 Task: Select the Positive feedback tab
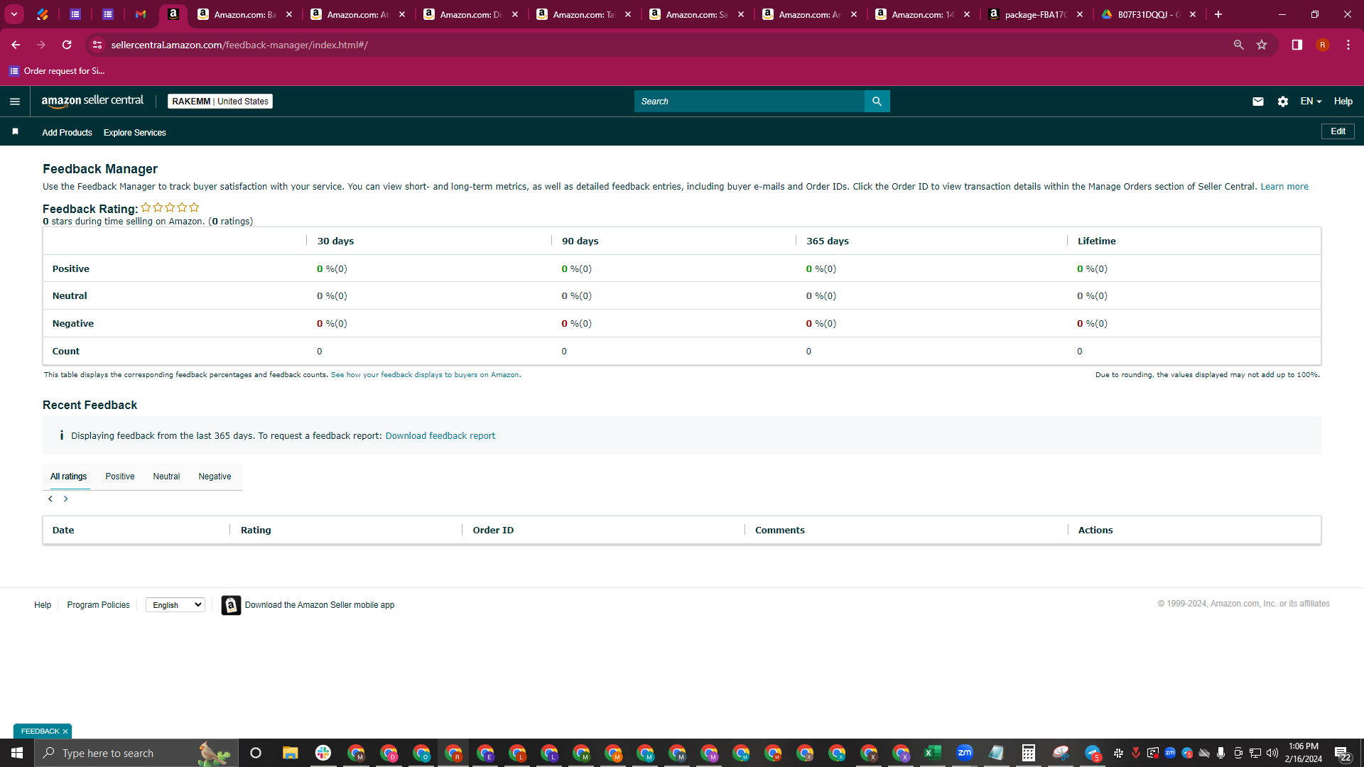click(120, 477)
